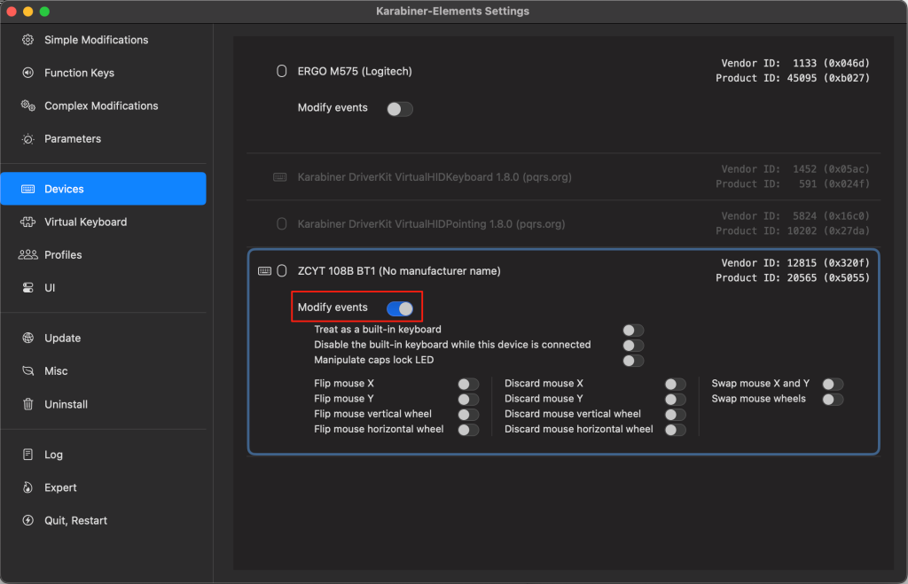Toggle Treat as a built-in keyboard
The height and width of the screenshot is (584, 908).
coord(633,331)
